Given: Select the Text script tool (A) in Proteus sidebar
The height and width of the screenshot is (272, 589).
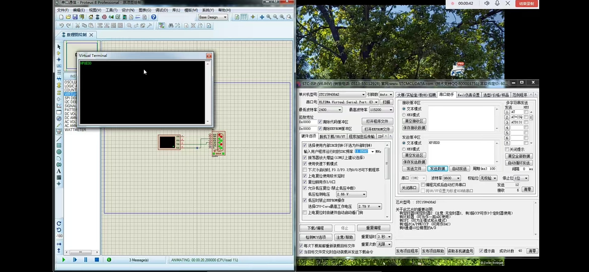Looking at the screenshot, I should coord(59,171).
